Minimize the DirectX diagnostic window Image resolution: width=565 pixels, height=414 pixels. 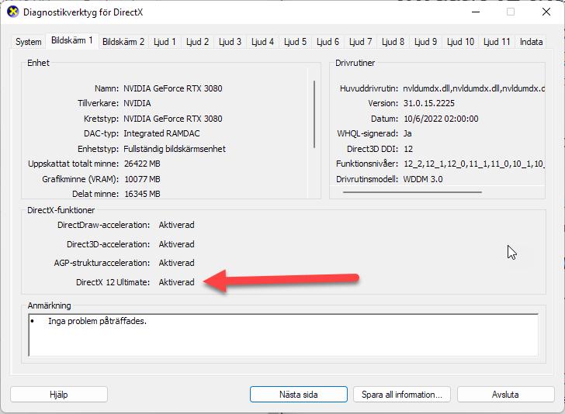(x=474, y=12)
